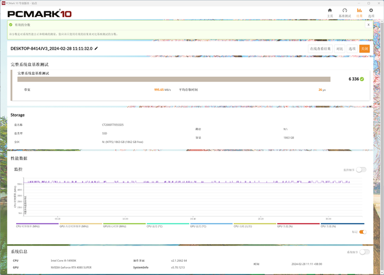Click the drive name CT2000T705SSD5
Screen dimensions: 384x275
113,125
